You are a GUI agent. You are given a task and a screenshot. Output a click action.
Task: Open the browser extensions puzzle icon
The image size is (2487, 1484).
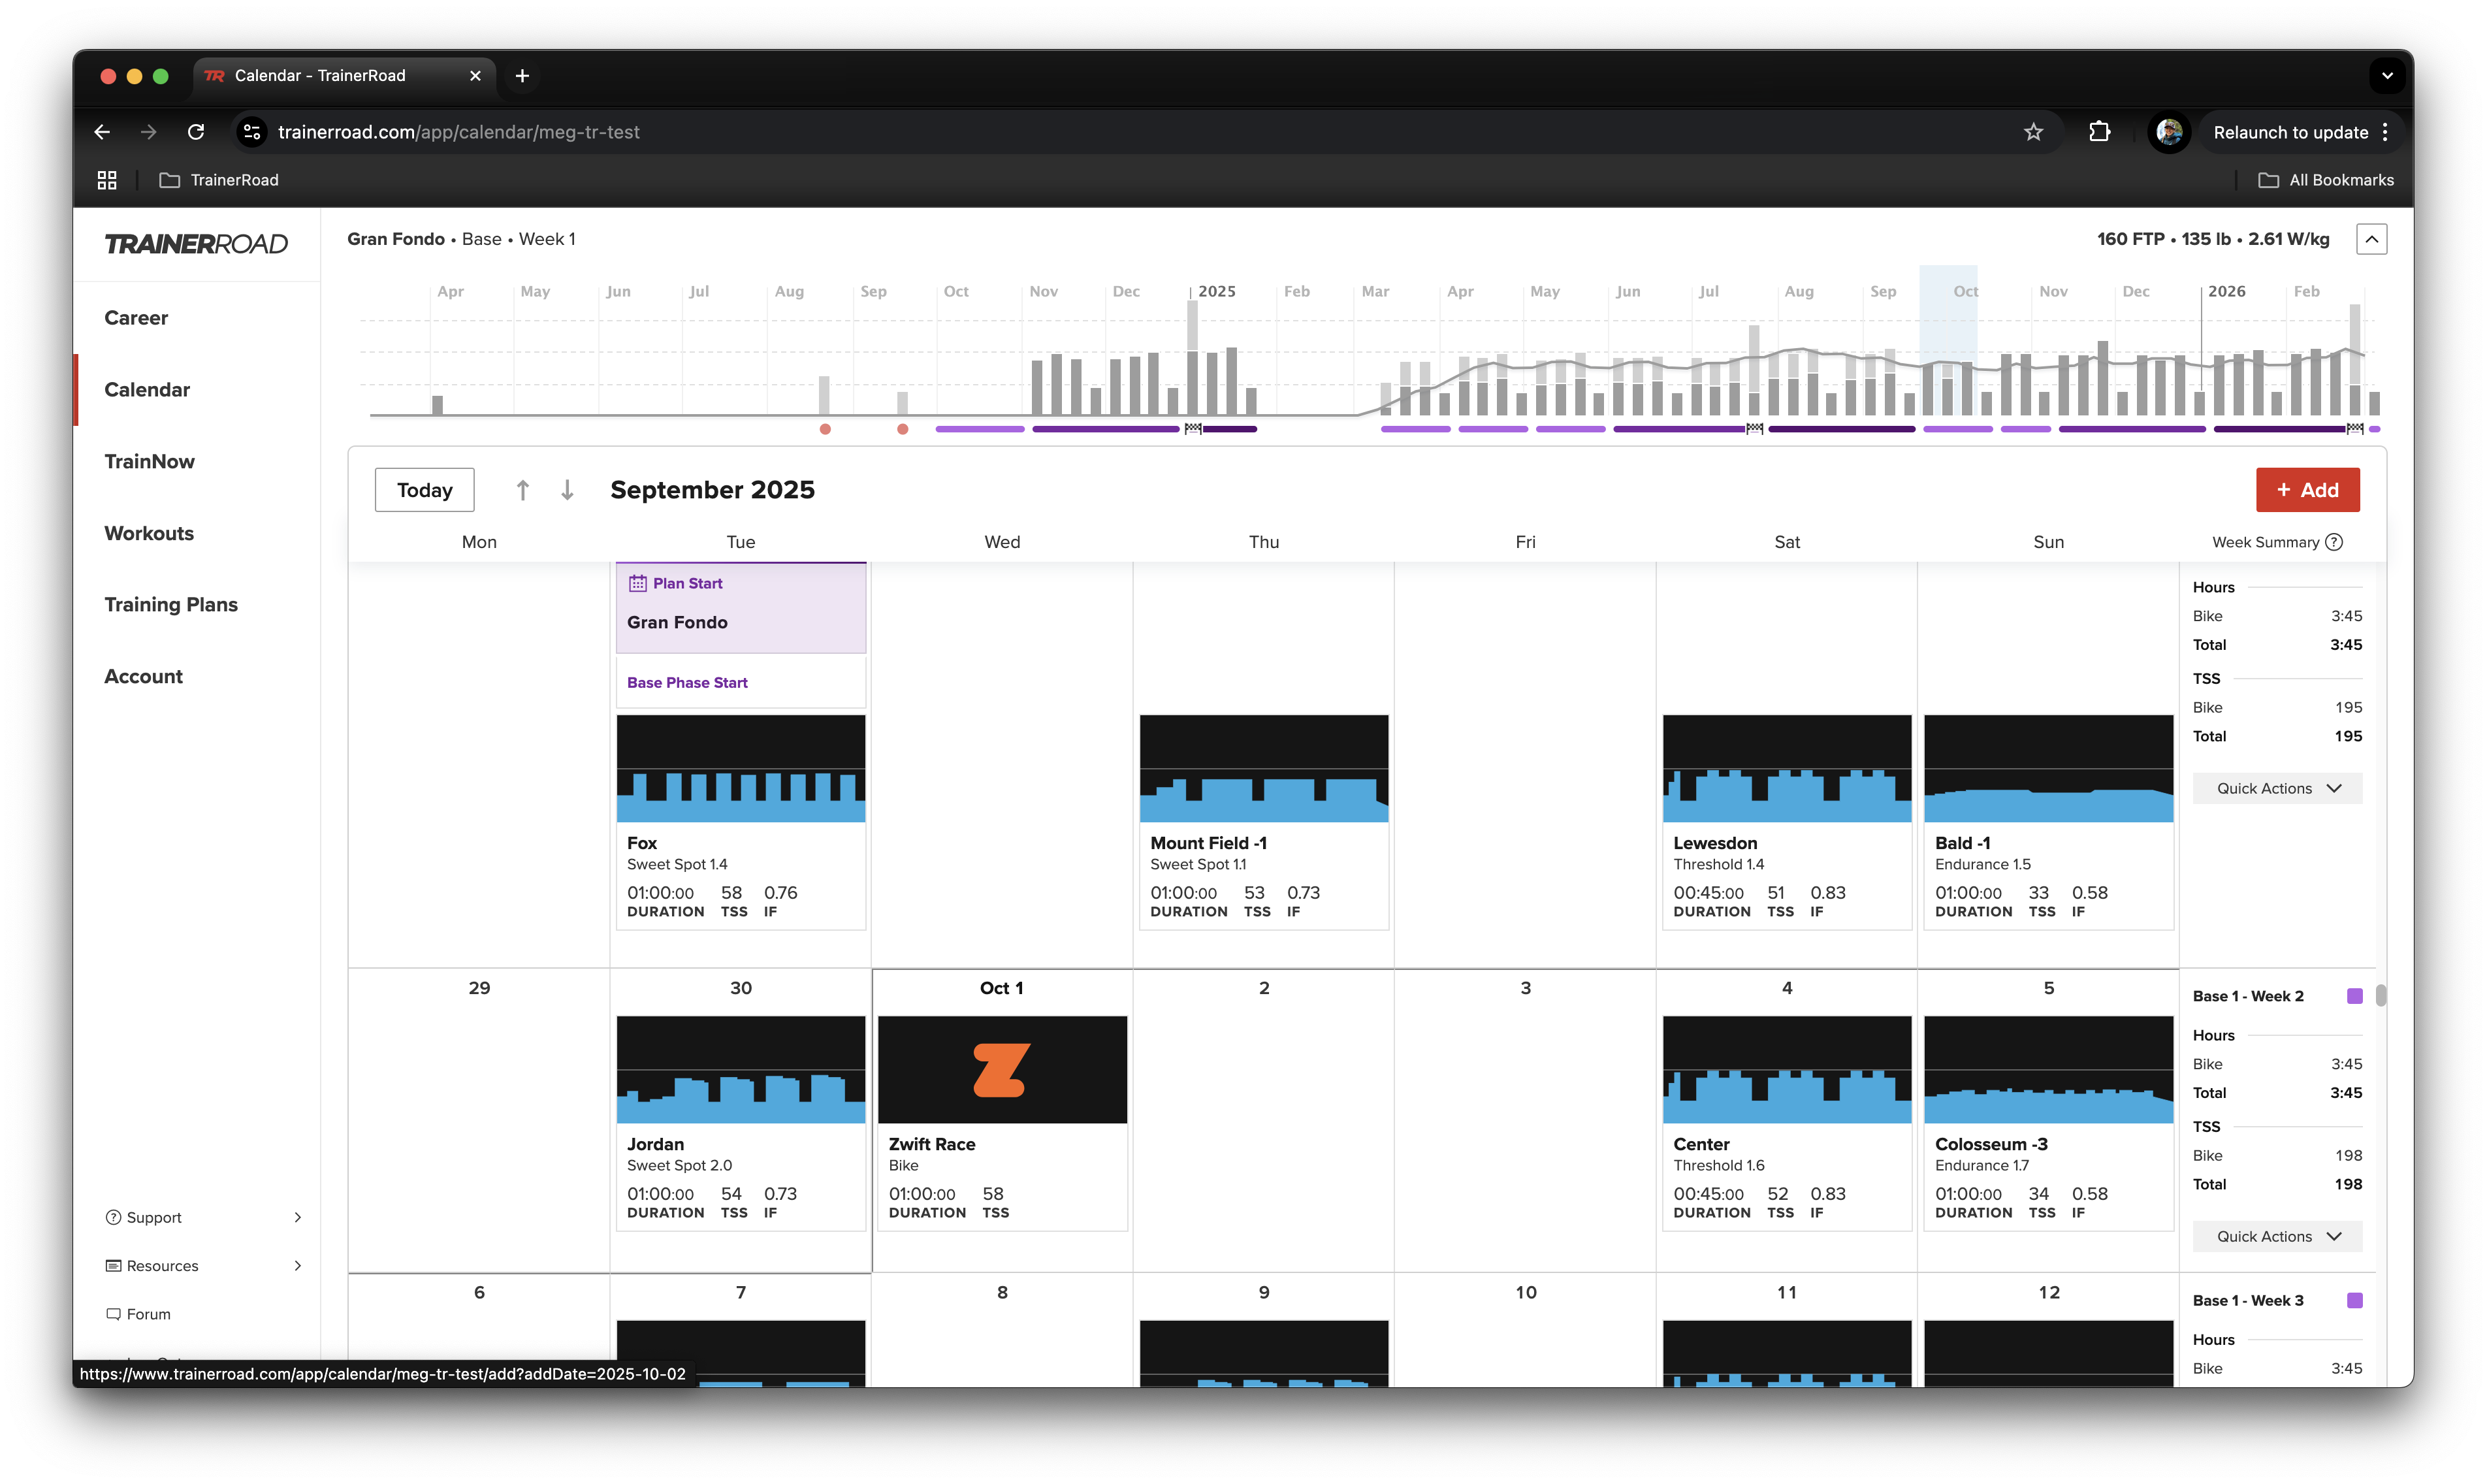coord(2099,132)
